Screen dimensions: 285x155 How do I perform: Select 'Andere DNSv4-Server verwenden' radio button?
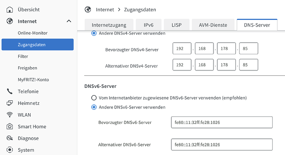coord(94,33)
